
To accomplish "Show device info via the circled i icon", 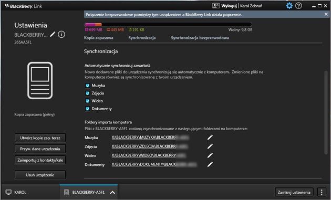I will coord(61,35).
